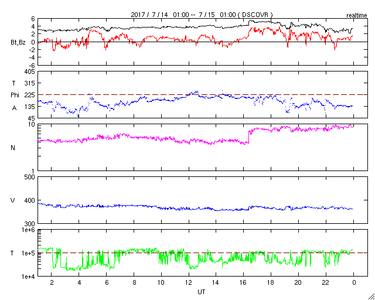Click the plot title '2017 / 7 /14 01:00 -- 7 /15 01:00 ( DSCOVR )'

202,15
